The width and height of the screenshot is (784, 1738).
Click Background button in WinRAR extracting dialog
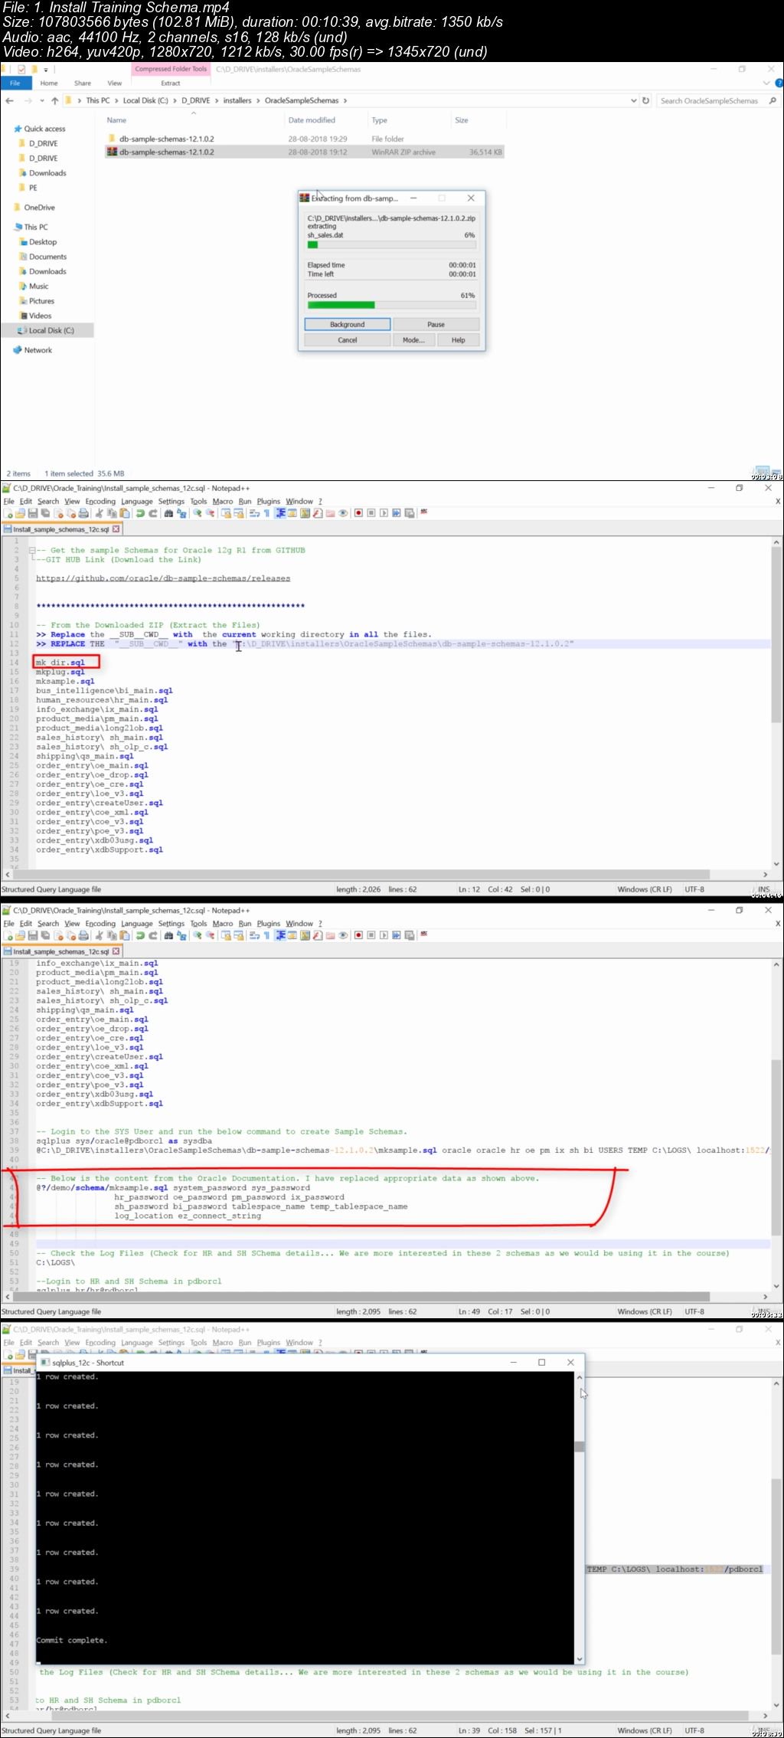[348, 325]
